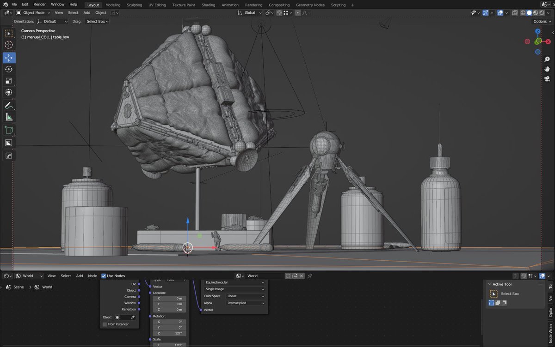Image resolution: width=555 pixels, height=347 pixels.
Task: Select the Set new selection mode icon
Action: pos(492,303)
